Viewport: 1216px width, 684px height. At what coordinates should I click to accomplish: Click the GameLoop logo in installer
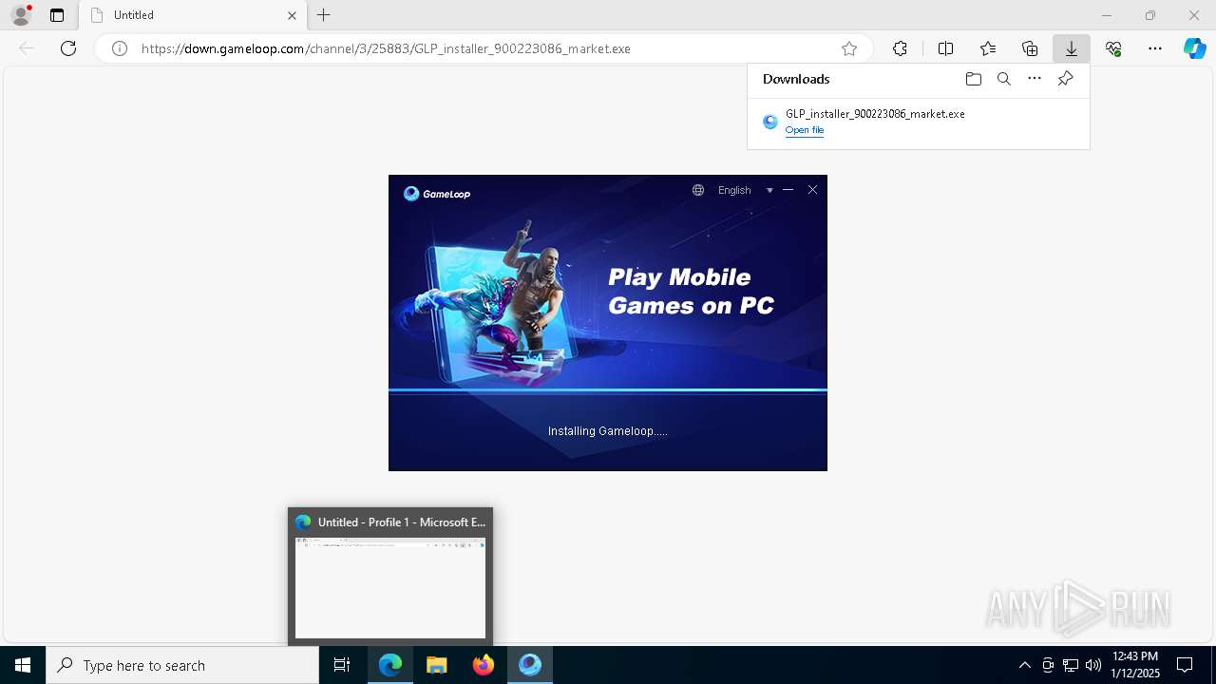(437, 194)
